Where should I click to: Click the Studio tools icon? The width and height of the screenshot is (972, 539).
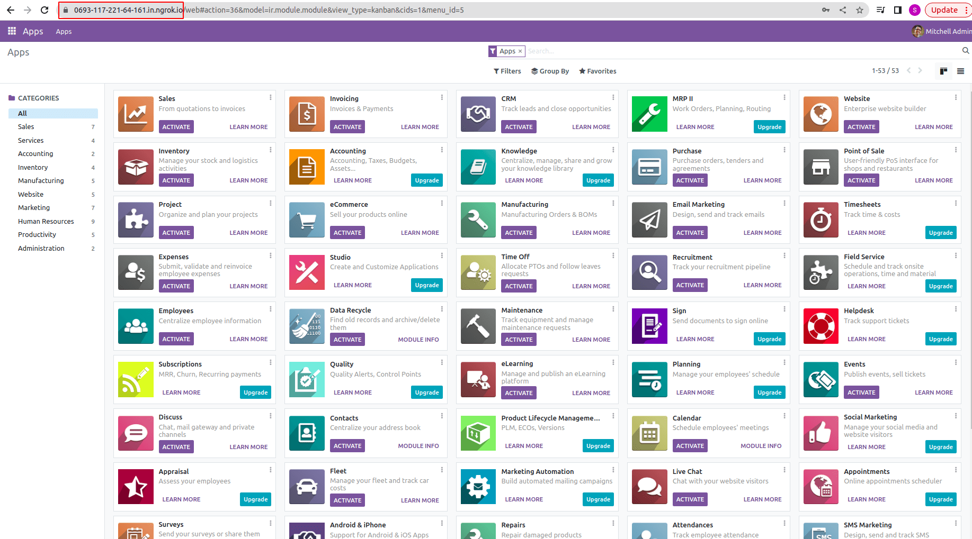(x=307, y=272)
